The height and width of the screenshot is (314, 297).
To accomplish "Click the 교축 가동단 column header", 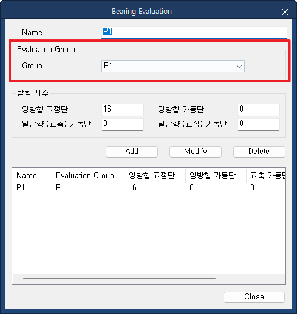I will (x=266, y=175).
